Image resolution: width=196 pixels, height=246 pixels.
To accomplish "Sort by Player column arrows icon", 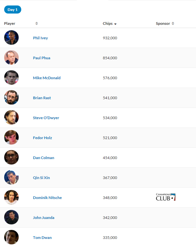I will point(37,24).
